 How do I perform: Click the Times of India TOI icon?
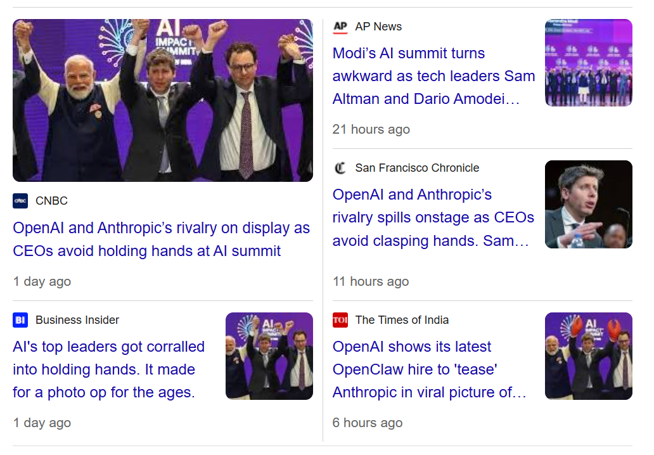[x=340, y=320]
